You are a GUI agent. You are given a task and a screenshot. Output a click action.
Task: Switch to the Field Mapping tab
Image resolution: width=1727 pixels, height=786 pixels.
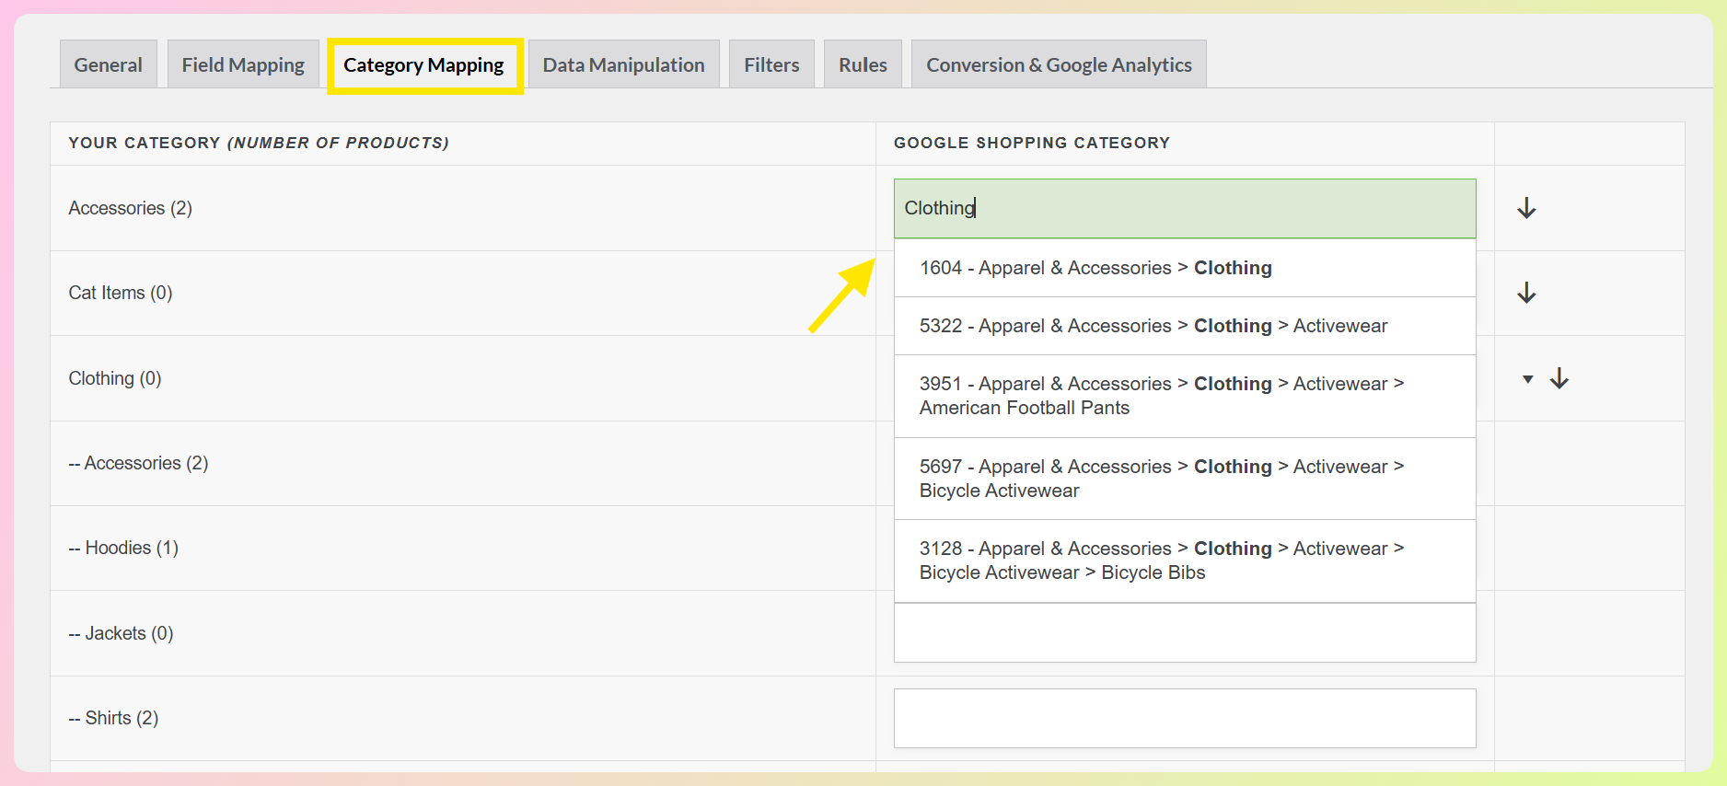pyautogui.click(x=243, y=64)
